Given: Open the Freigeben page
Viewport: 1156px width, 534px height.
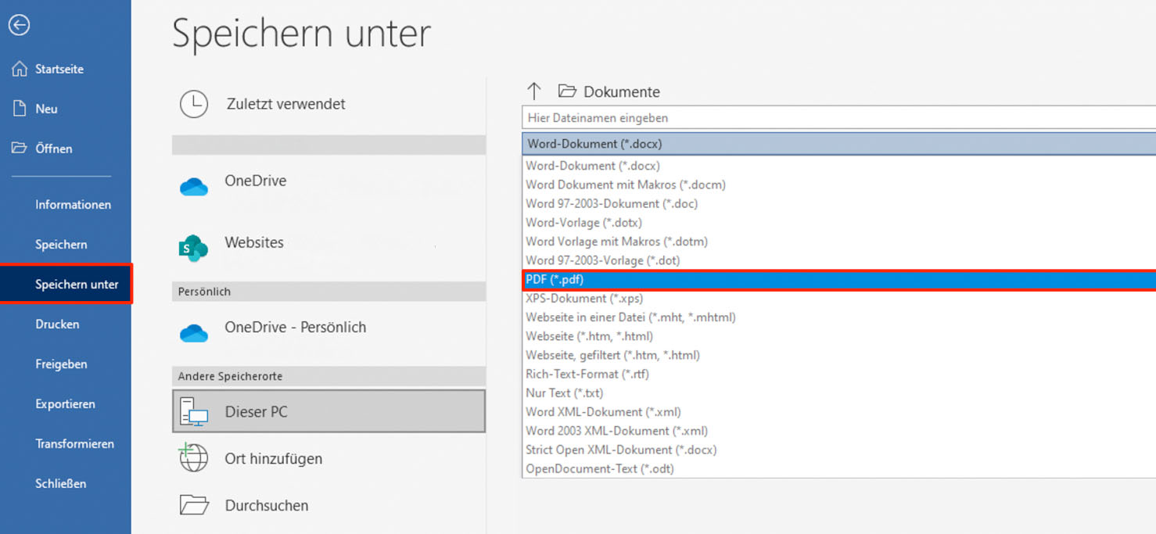Looking at the screenshot, I should click(x=61, y=364).
